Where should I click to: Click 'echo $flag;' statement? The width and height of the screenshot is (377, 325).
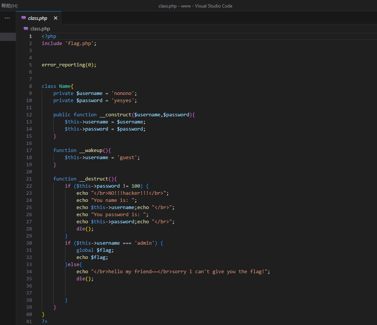92,257
